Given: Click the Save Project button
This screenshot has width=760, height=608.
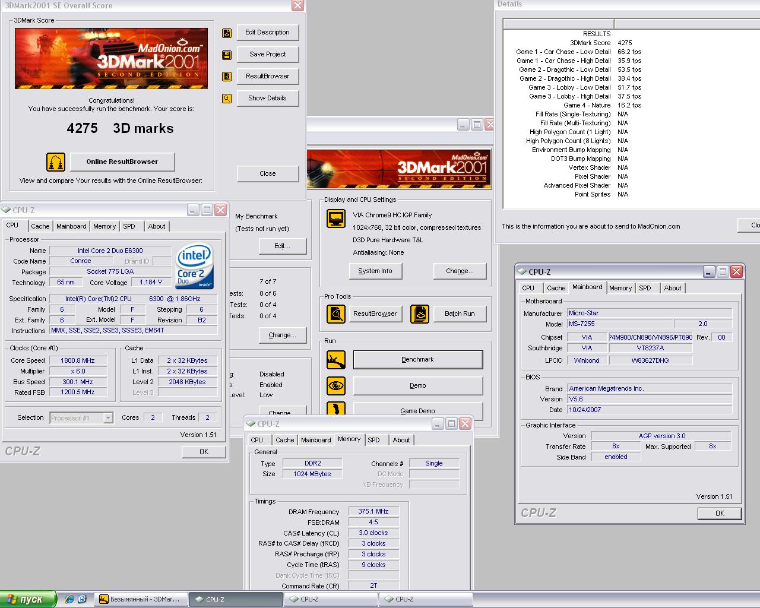Looking at the screenshot, I should pyautogui.click(x=267, y=54).
